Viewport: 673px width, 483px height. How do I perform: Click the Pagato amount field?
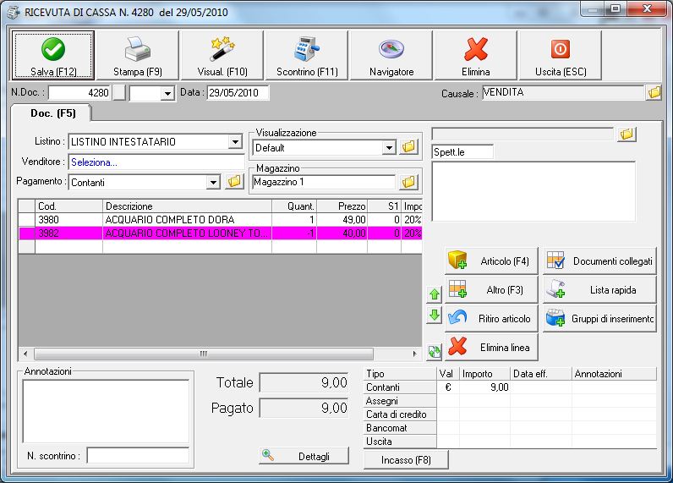304,408
